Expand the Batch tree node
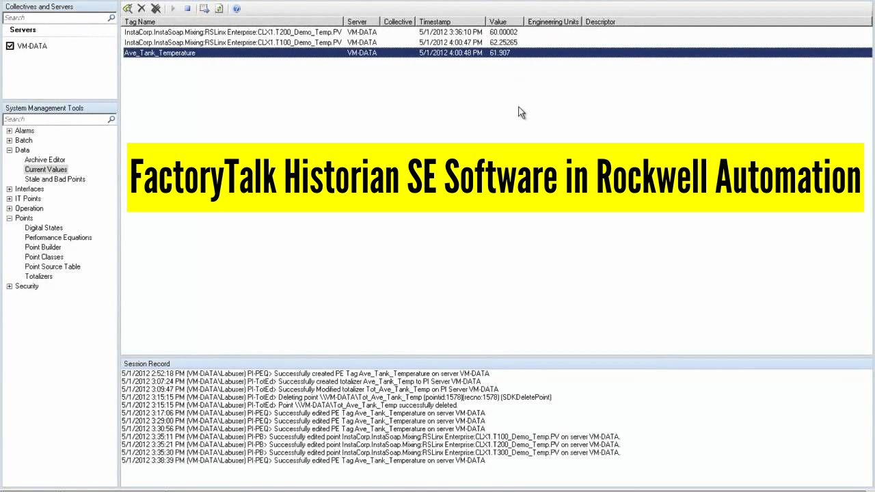Screen dimensions: 875x492 (10, 140)
